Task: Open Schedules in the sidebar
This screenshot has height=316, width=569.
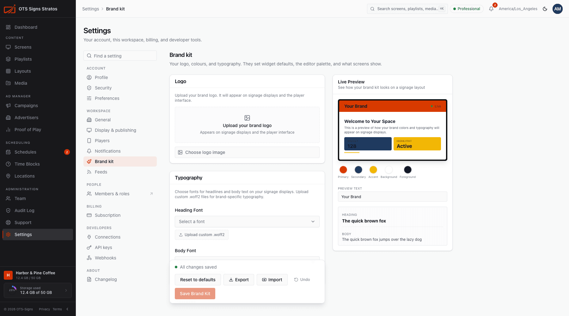Action: point(38,152)
